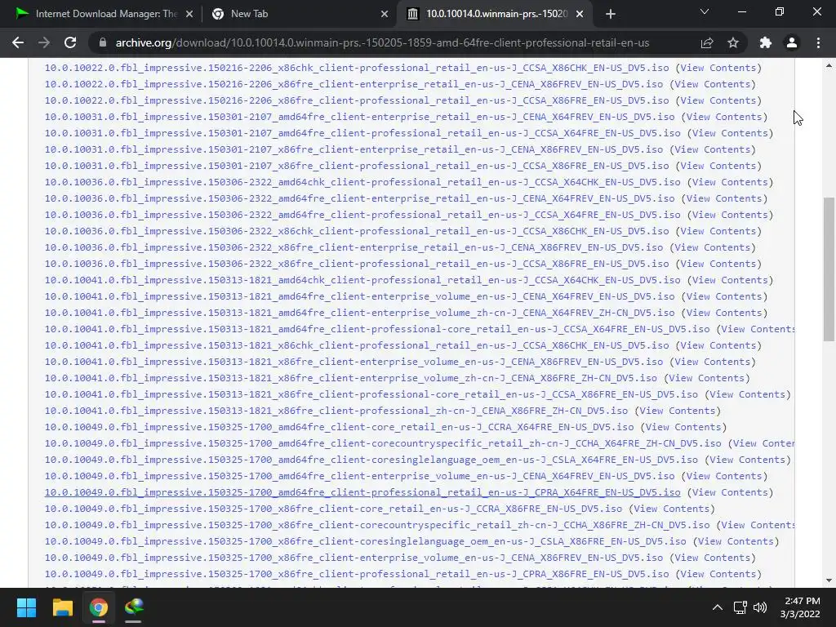This screenshot has width=836, height=627.
Task: Open the Chrome profile avatar menu
Action: pyautogui.click(x=792, y=42)
